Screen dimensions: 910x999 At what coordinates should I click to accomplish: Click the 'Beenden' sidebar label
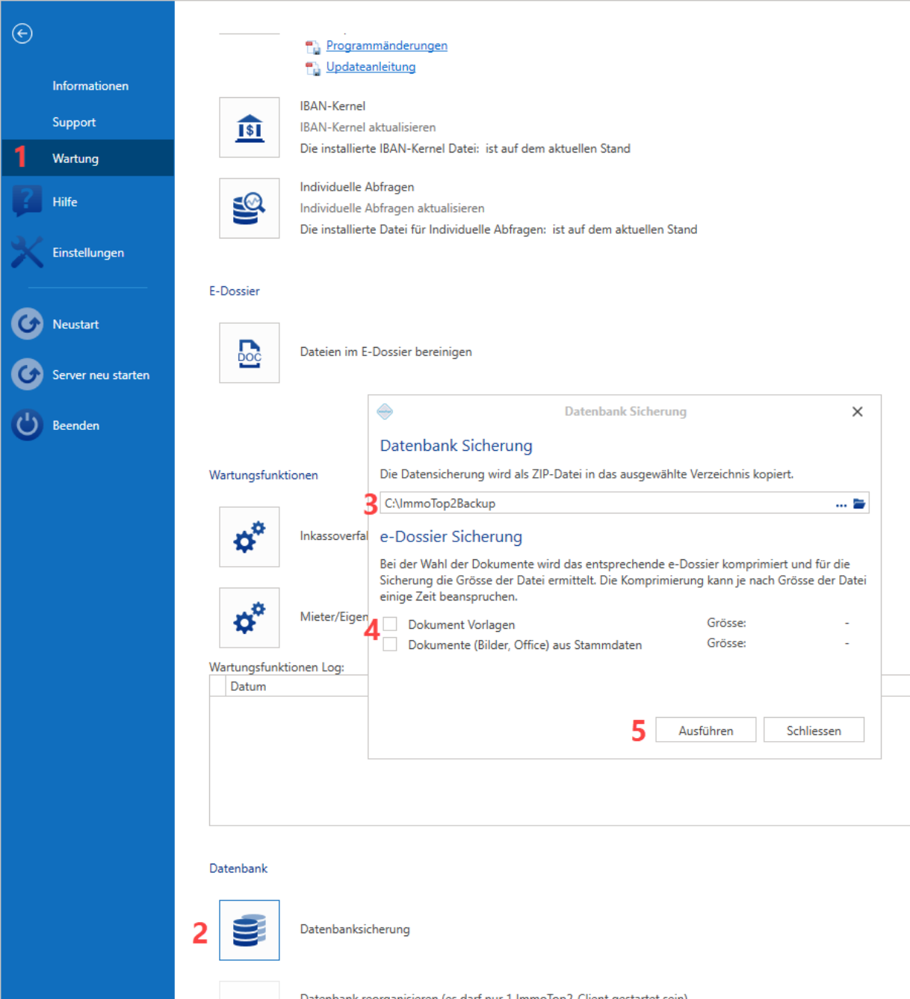pyautogui.click(x=75, y=425)
